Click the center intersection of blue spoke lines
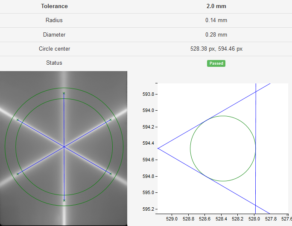 pos(64,147)
